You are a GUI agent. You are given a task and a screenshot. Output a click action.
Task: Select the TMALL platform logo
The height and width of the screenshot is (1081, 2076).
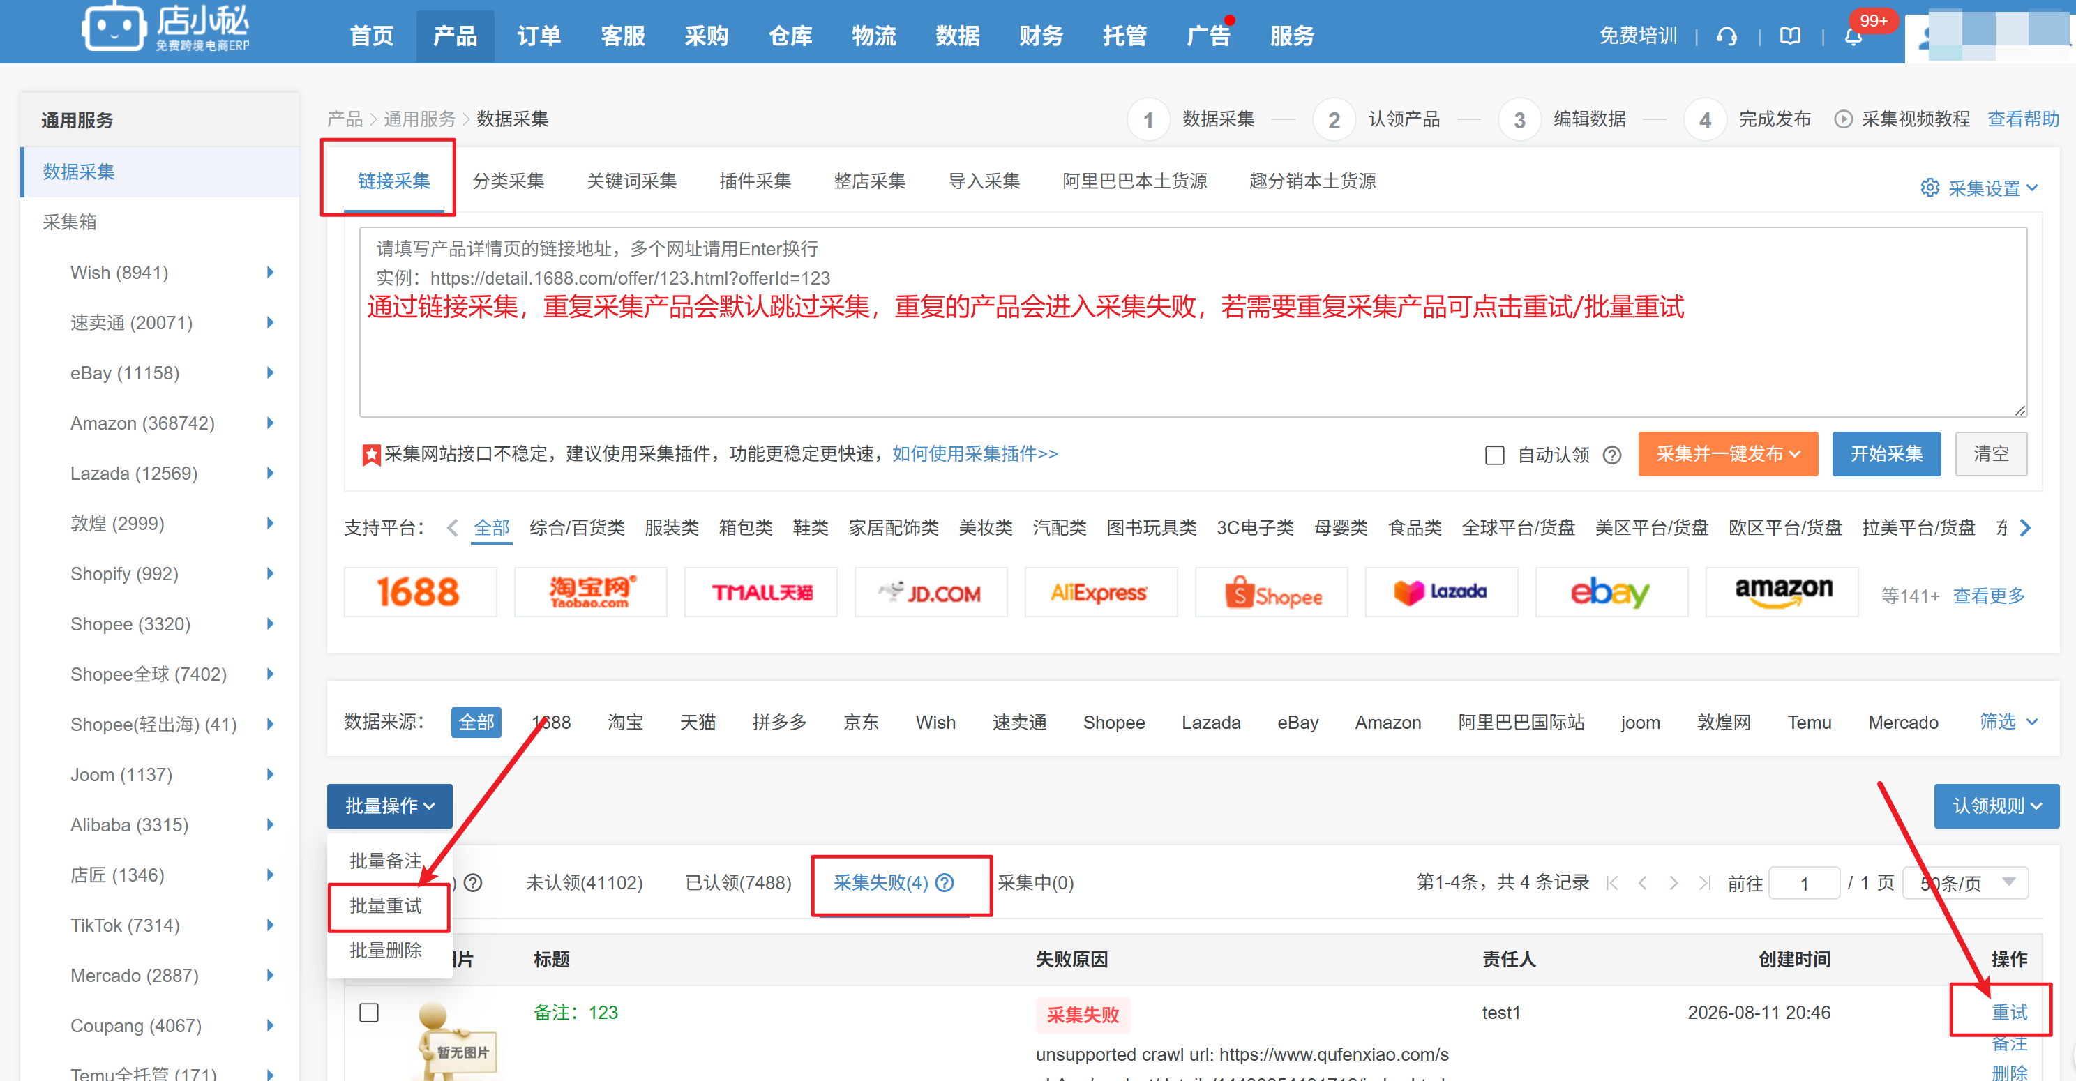(761, 592)
